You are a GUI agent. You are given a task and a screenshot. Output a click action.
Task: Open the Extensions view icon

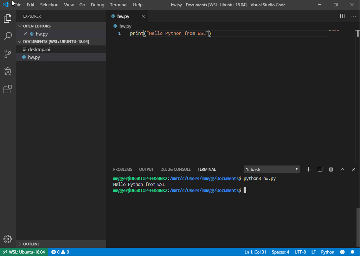(x=8, y=89)
